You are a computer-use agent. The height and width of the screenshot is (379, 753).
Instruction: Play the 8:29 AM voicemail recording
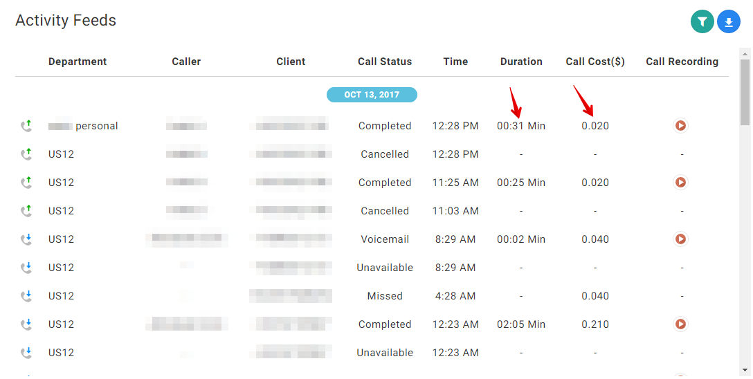[680, 239]
